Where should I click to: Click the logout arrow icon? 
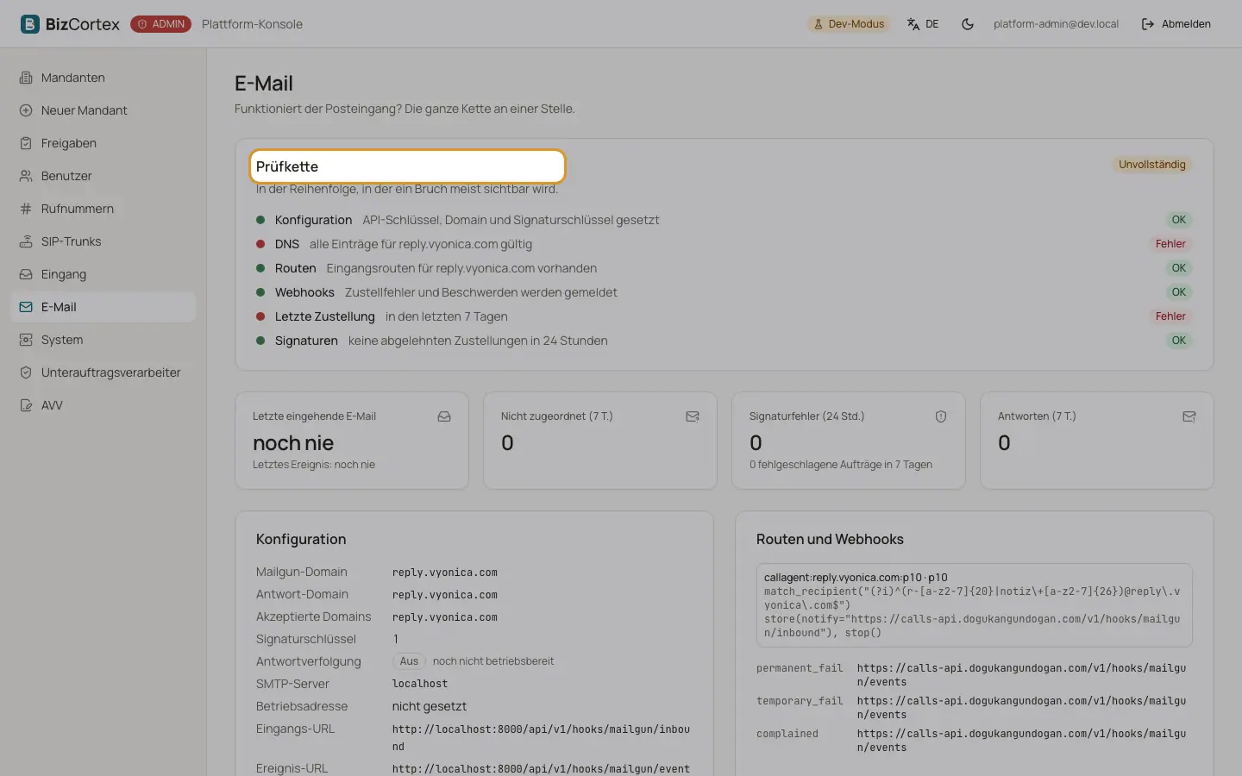pyautogui.click(x=1148, y=24)
